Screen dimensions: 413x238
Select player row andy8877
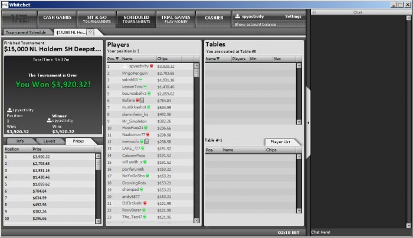[150, 196]
